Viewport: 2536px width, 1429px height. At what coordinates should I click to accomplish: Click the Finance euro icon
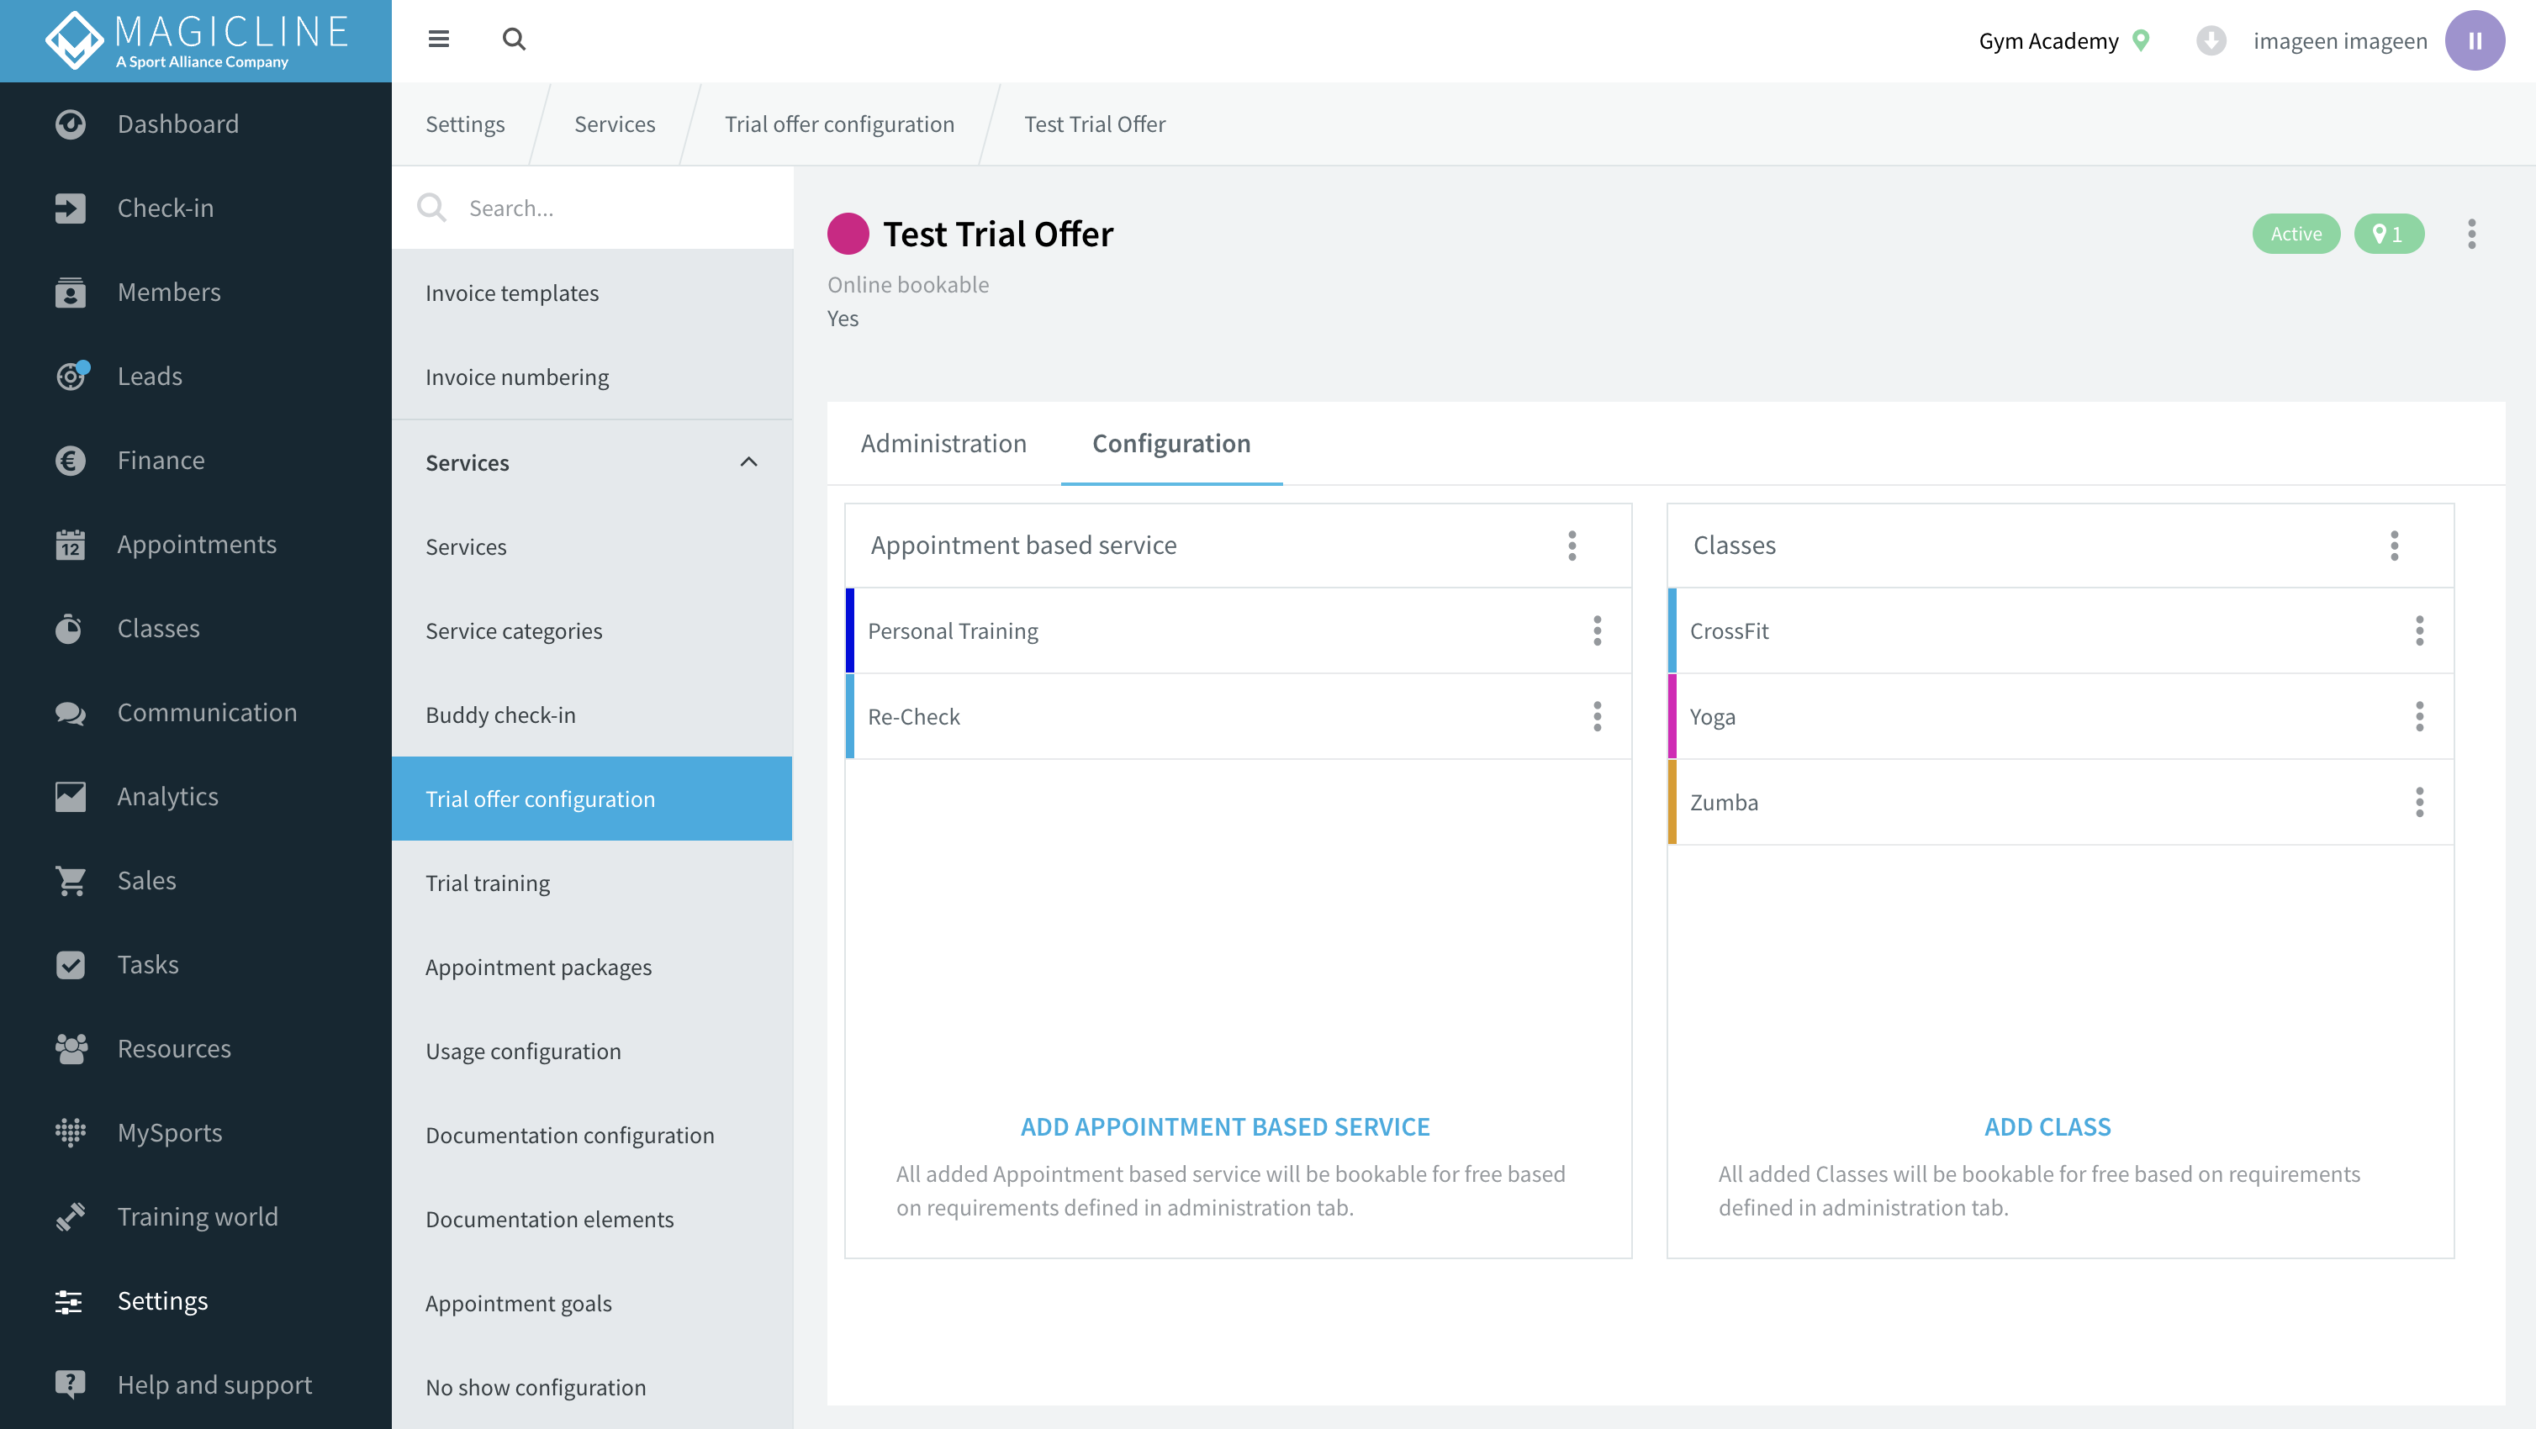[x=71, y=460]
